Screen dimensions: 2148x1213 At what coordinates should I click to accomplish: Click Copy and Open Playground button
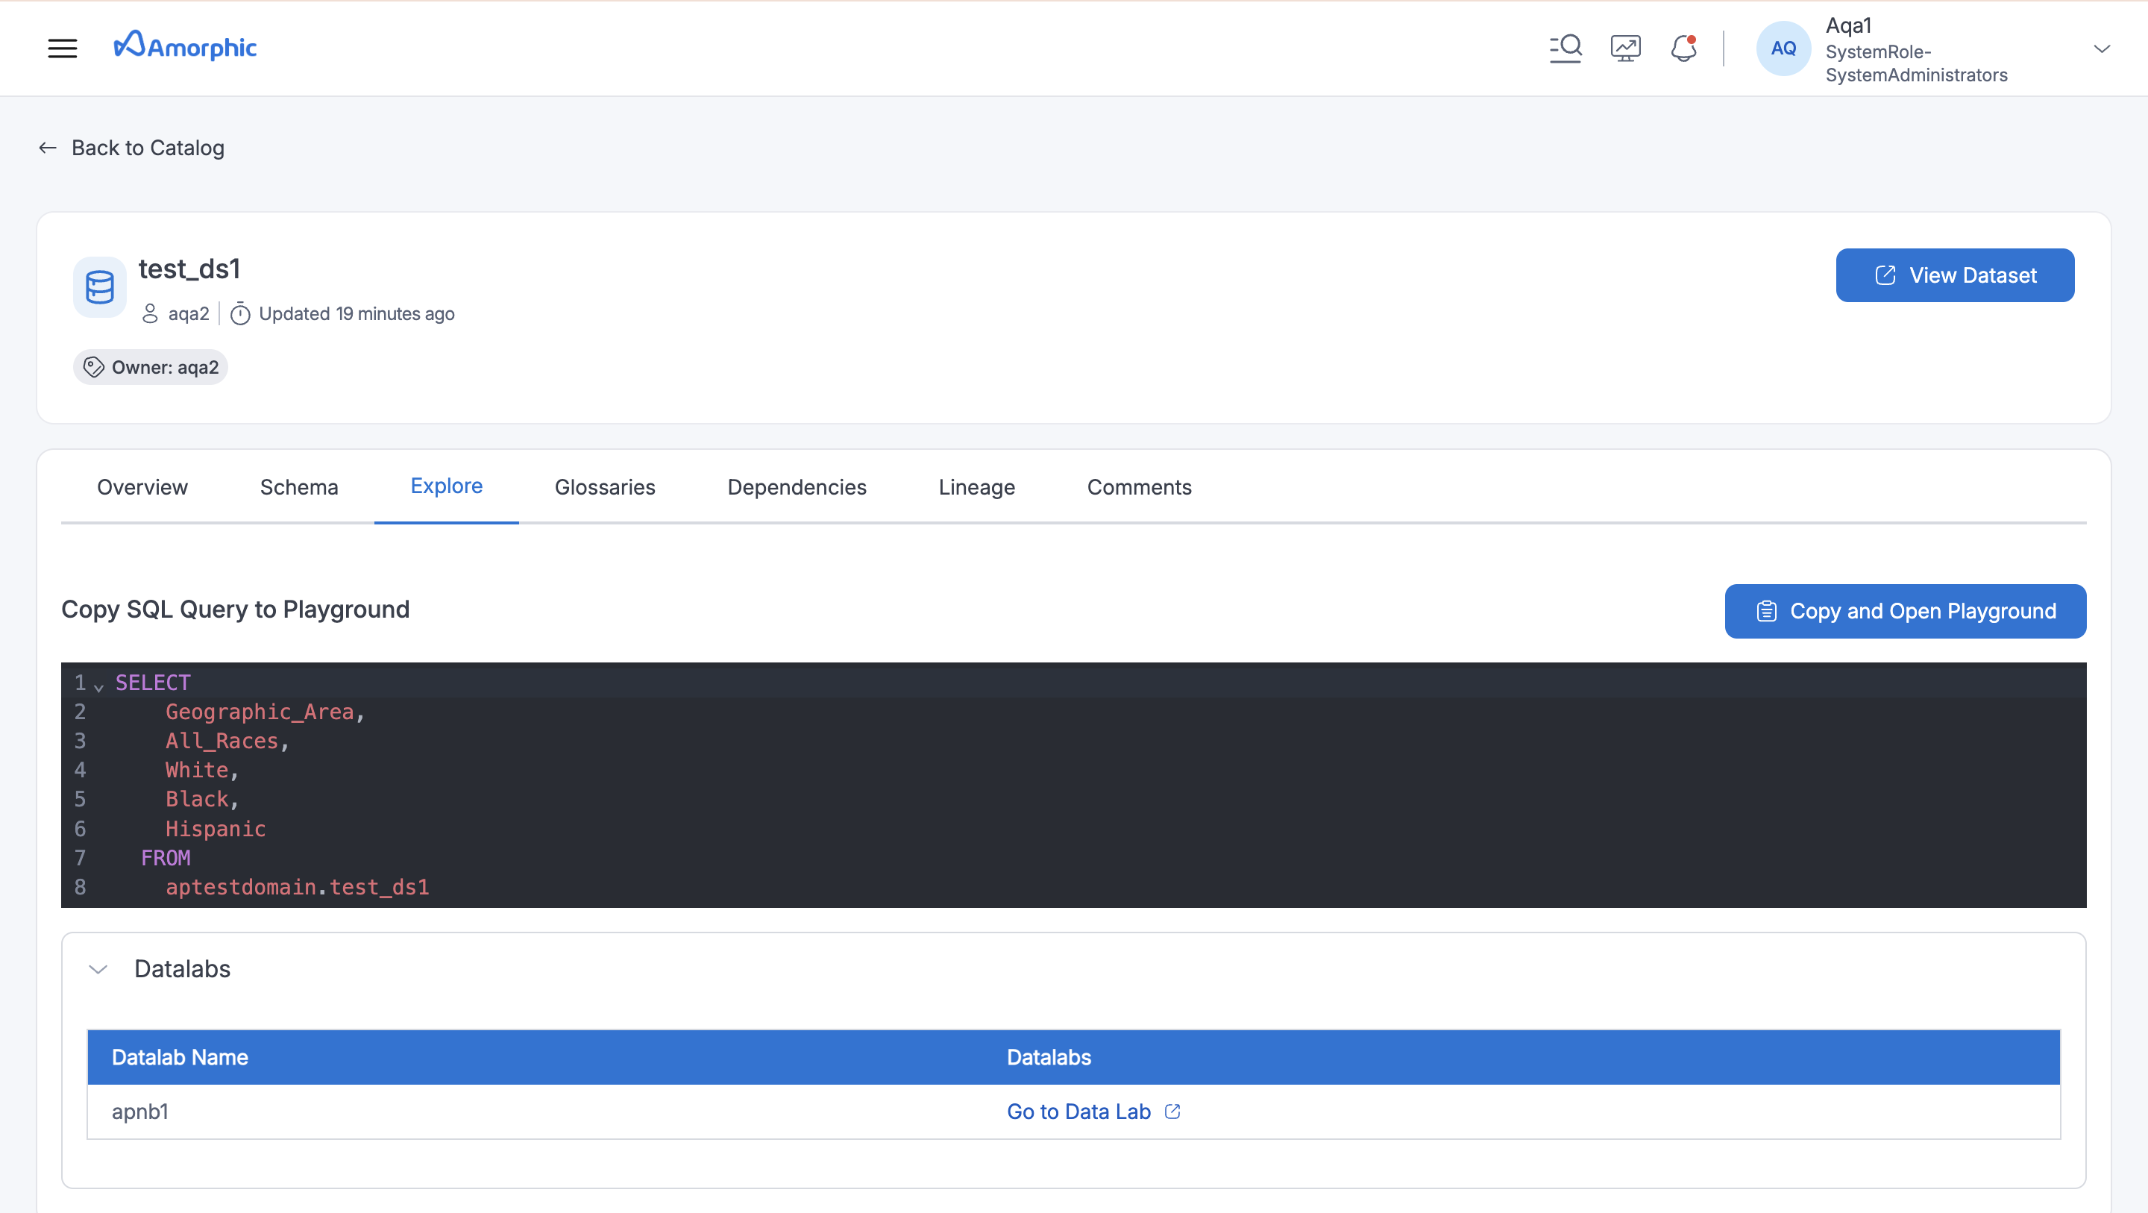point(1906,611)
